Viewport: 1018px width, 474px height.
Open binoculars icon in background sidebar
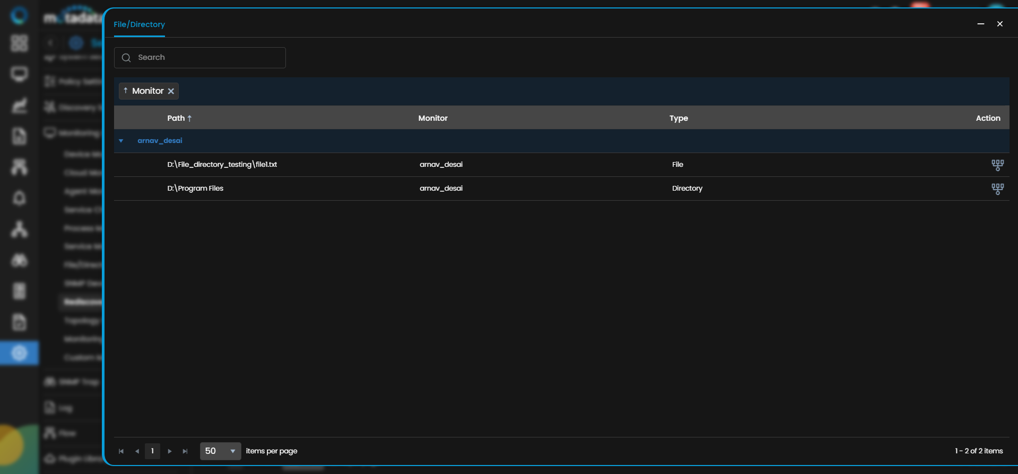(x=19, y=260)
